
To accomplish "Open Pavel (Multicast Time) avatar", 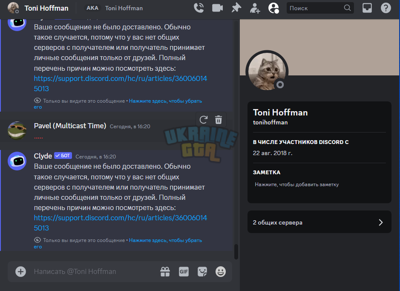I will 17,130.
